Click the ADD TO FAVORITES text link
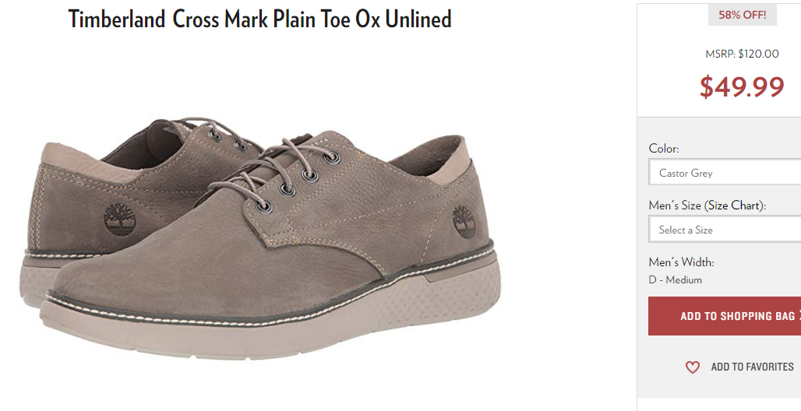801x411 pixels. 752,367
